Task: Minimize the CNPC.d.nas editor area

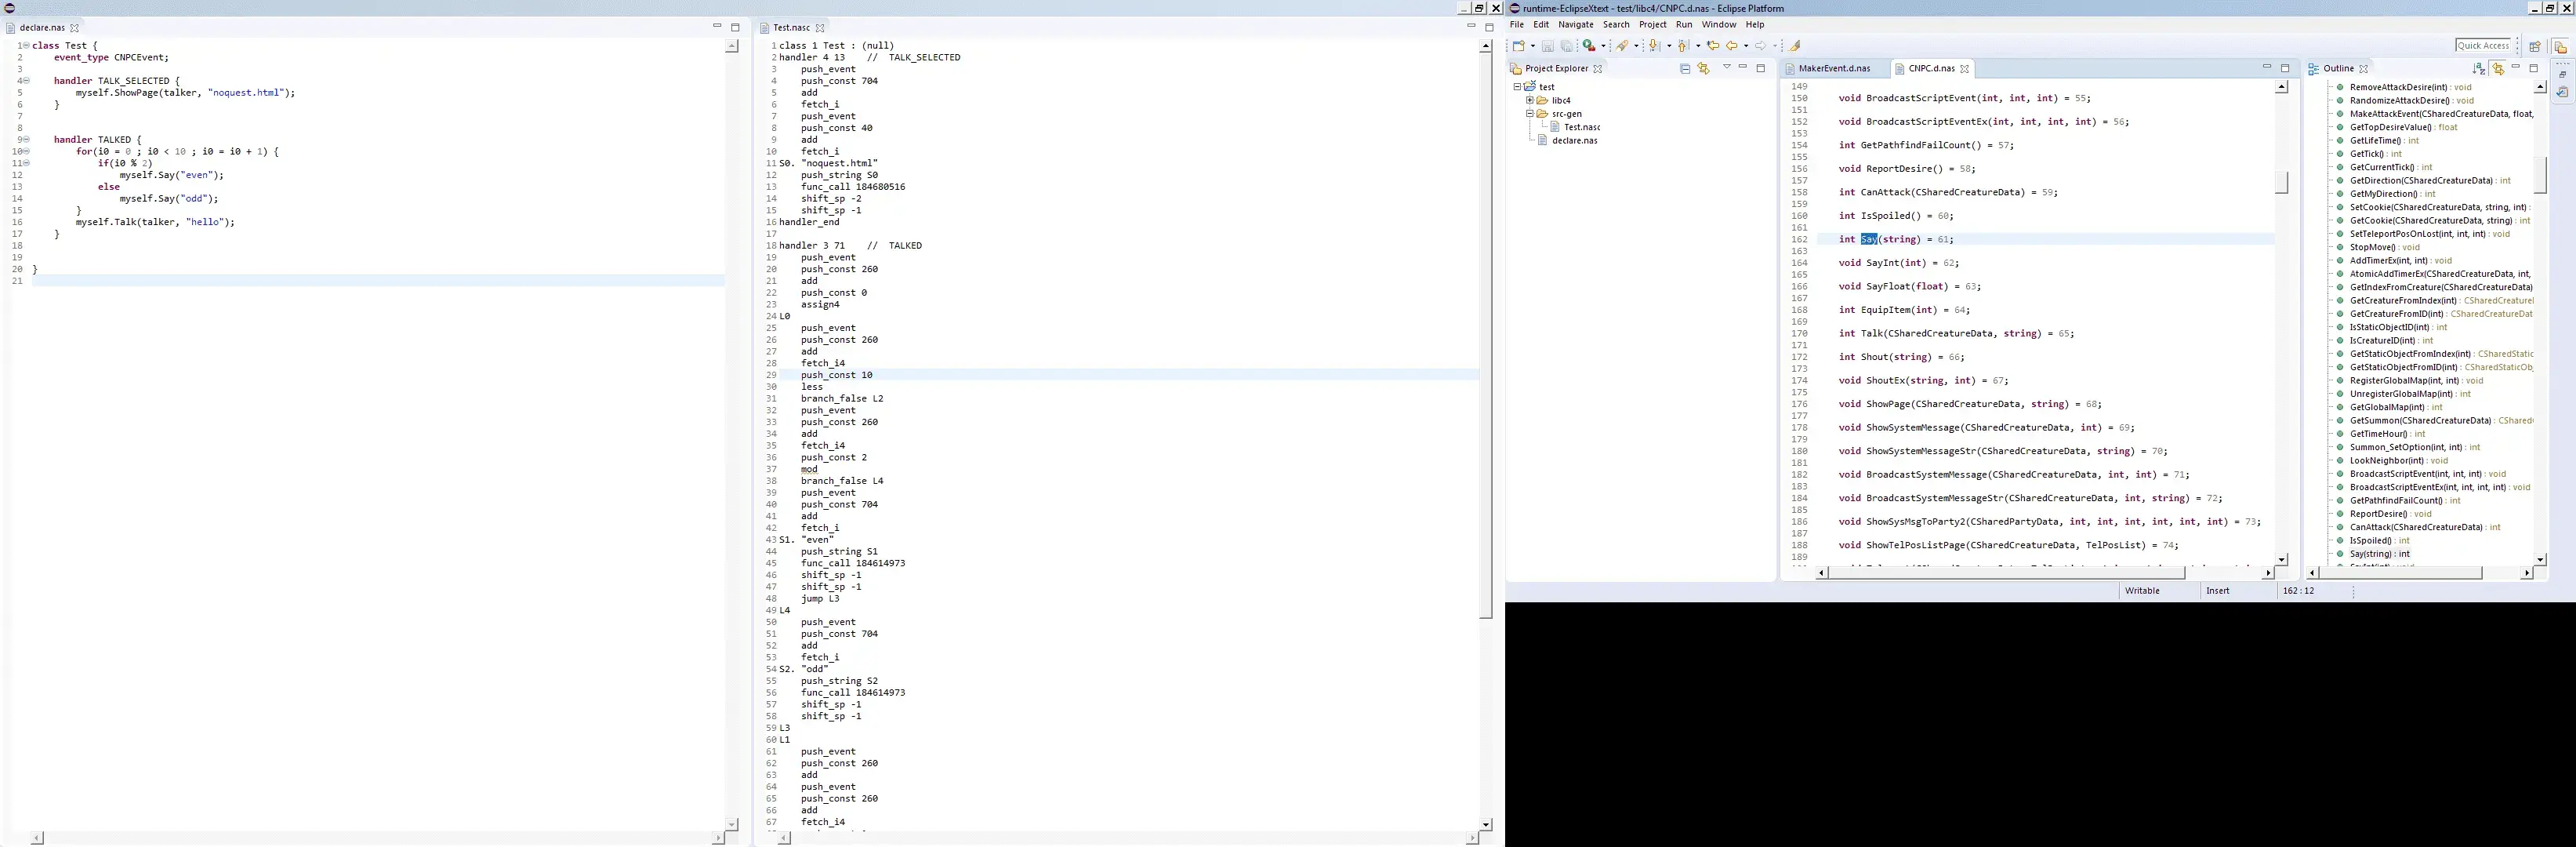Action: [x=2267, y=67]
